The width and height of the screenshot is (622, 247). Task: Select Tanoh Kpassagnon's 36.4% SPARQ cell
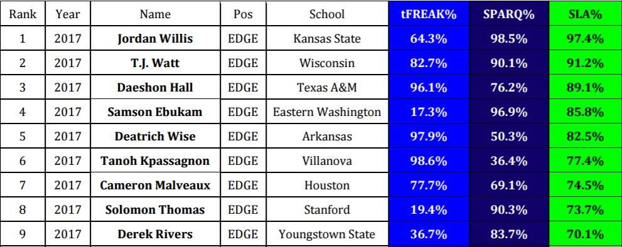[x=509, y=160]
